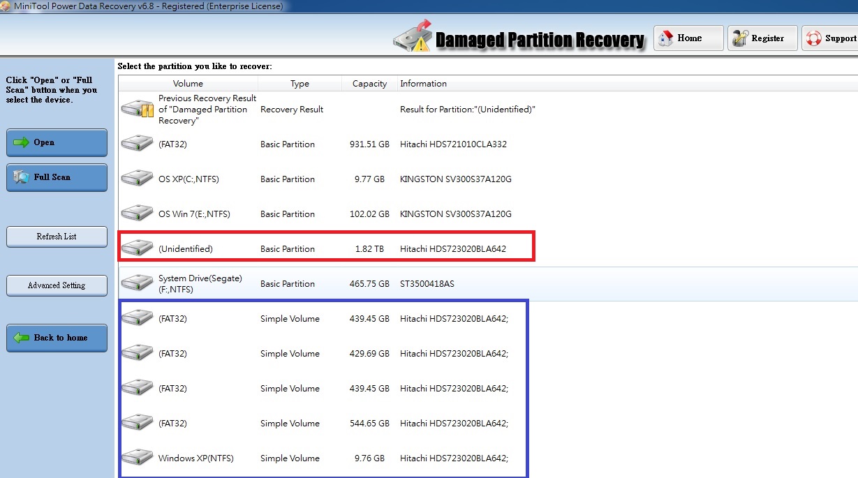Viewport: 858px width, 478px height.
Task: Select the "OS Win 7(E:,NTFS)" volume name
Action: point(194,214)
